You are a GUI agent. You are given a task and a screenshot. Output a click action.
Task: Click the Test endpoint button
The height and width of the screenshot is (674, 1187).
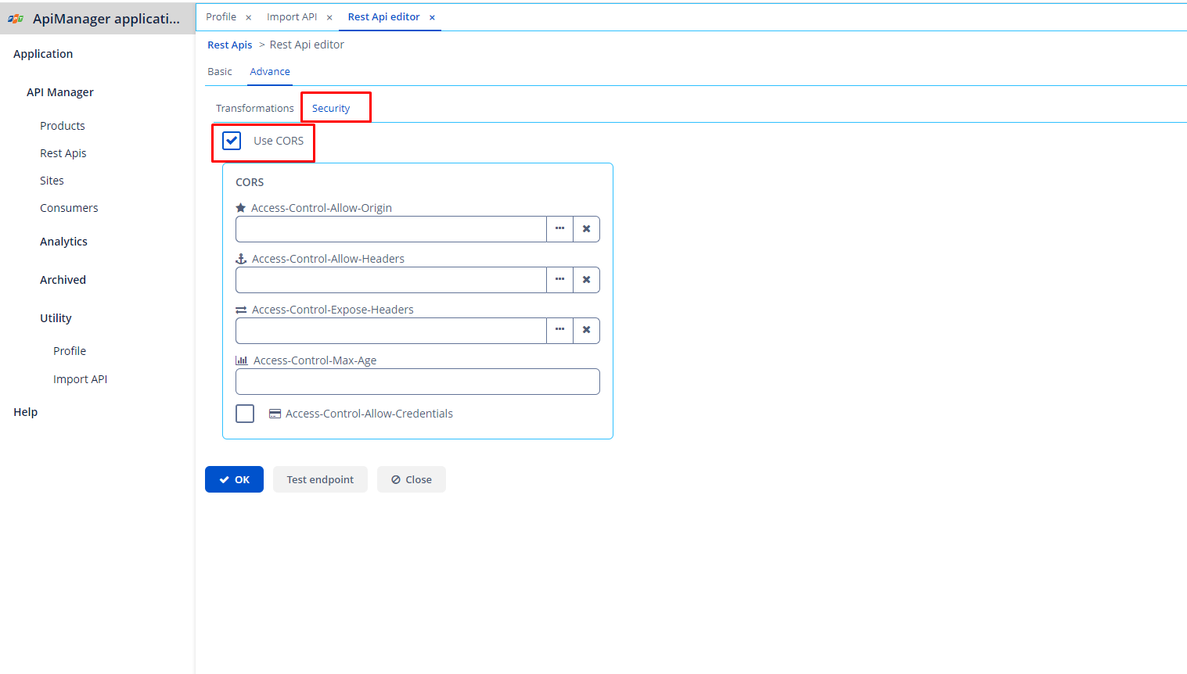[320, 479]
